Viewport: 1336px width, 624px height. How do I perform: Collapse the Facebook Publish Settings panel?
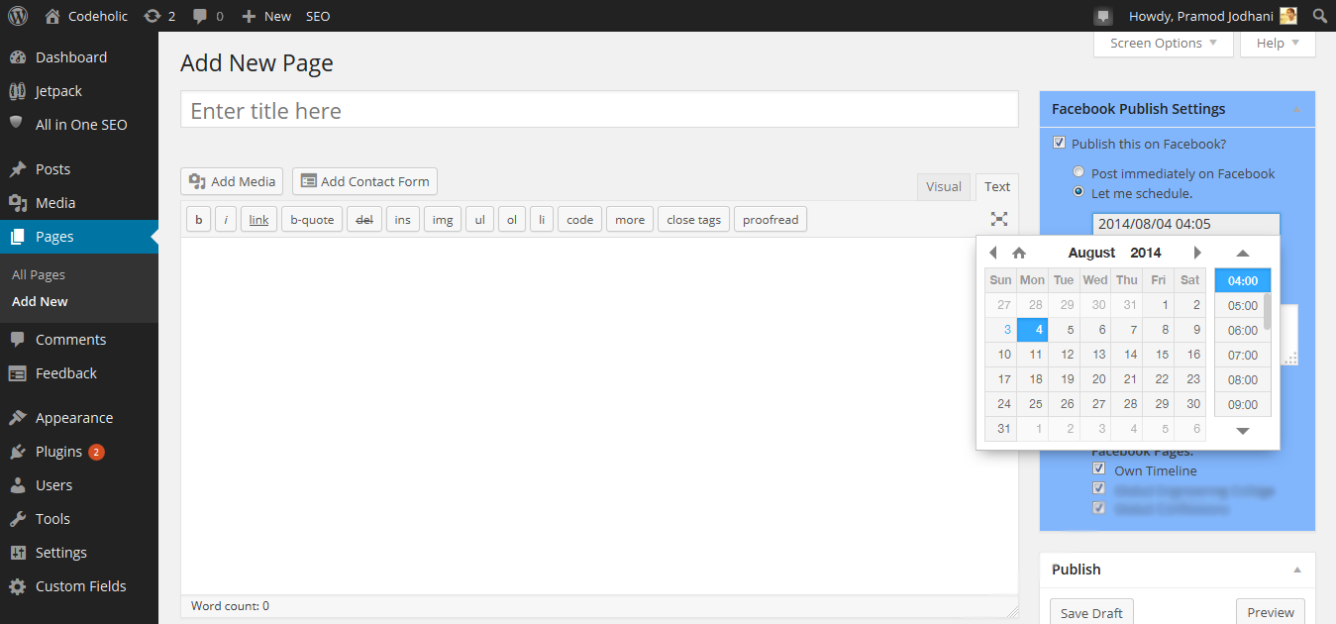1296,110
